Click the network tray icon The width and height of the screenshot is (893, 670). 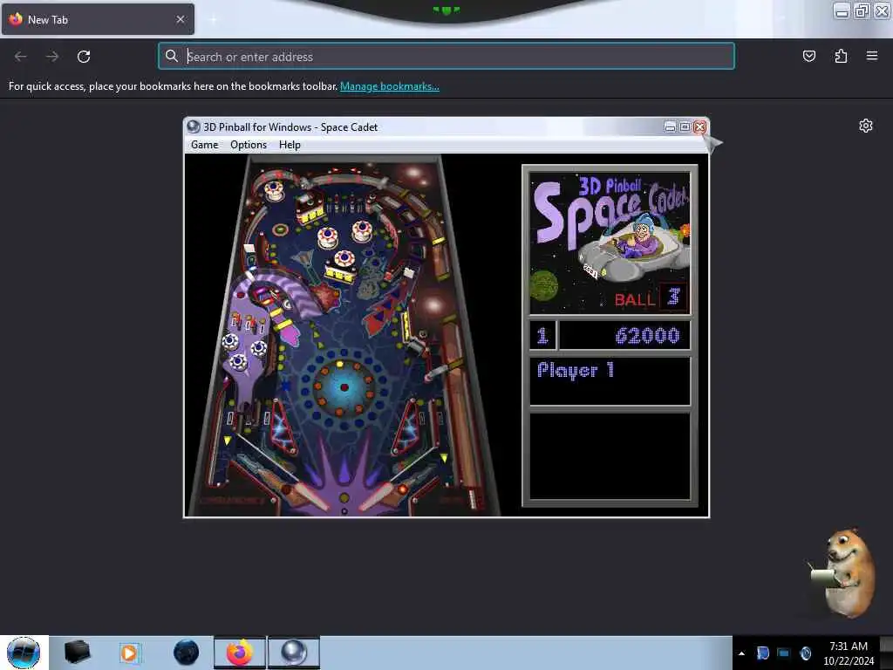[784, 653]
